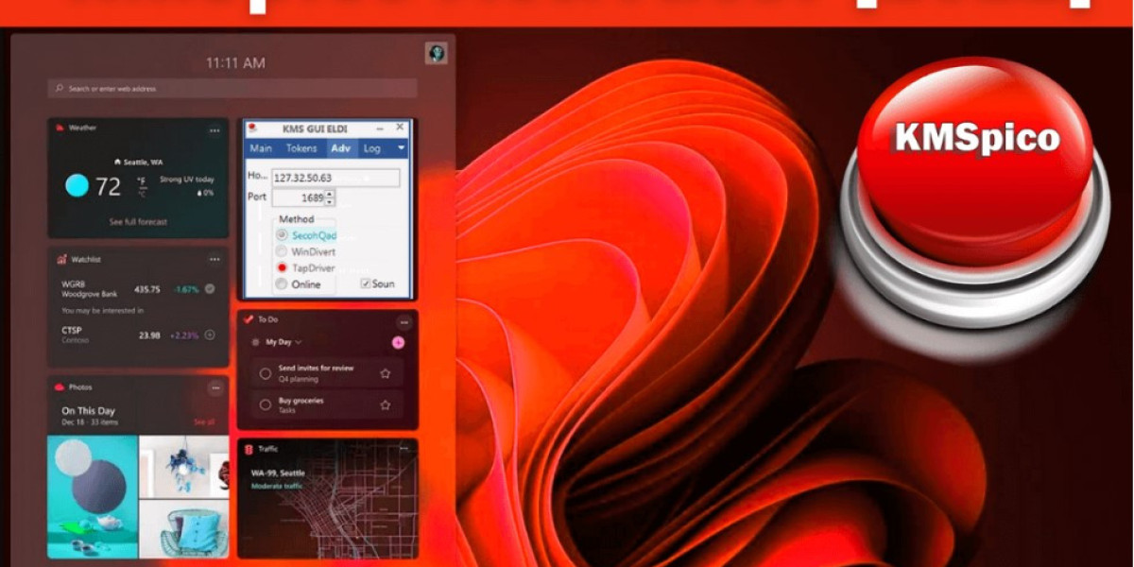
Task: Select the WinDivert method radio button
Action: 282,251
